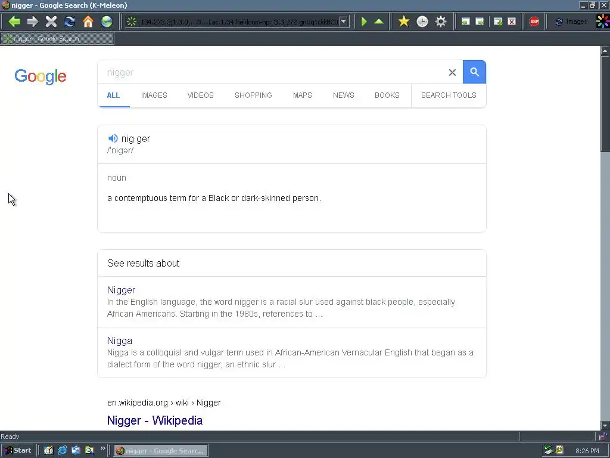This screenshot has width=610, height=458.
Task: Switch to the VIDEOS tab
Action: 200,95
